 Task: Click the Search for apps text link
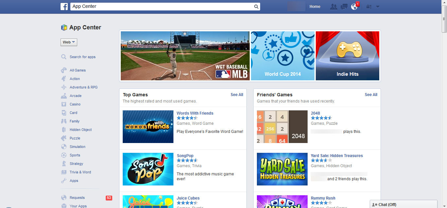82,57
